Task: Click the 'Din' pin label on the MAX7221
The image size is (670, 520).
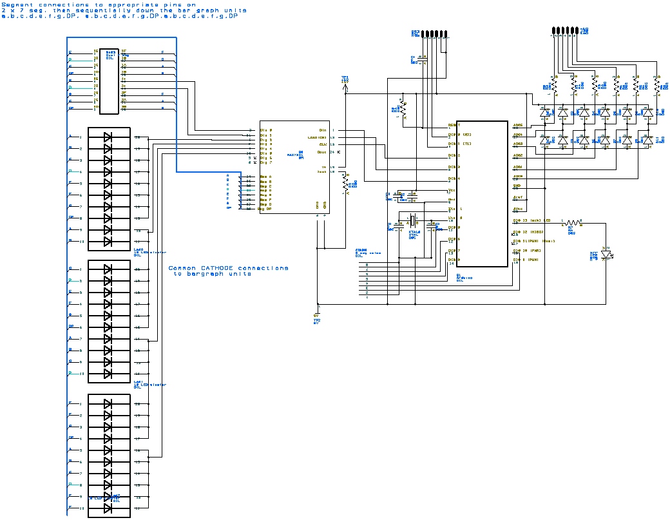Action: pyautogui.click(x=322, y=130)
